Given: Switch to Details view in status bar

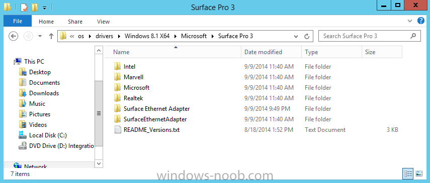Looking at the screenshot, I should click(x=408, y=173).
